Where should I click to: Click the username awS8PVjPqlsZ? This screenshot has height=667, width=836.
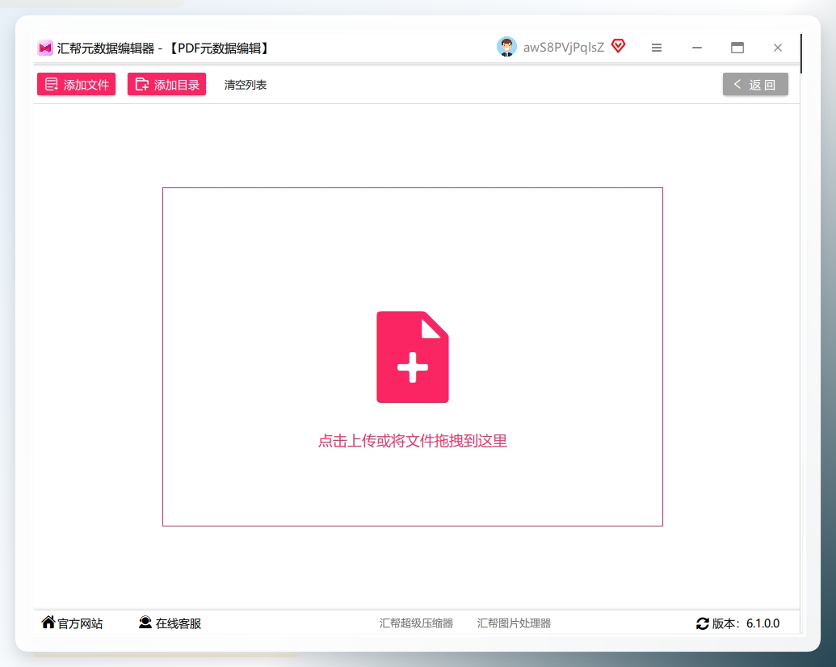coord(564,48)
